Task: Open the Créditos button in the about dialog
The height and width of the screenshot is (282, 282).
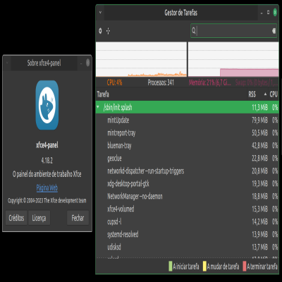Action: pos(16,218)
